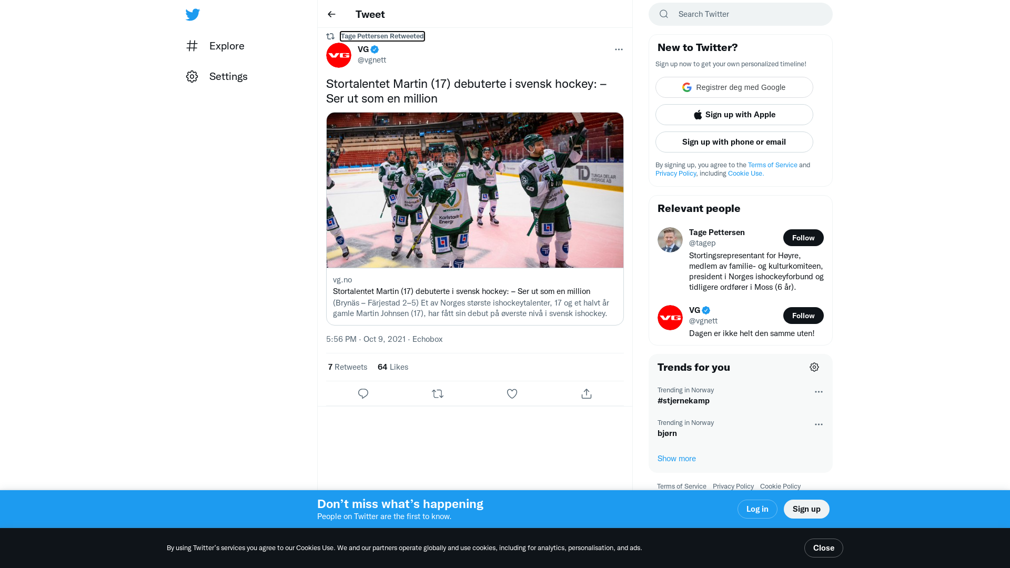Screen dimensions: 1010x568
Task: Click the Apple logo icon in signup button
Action: pos(698,115)
